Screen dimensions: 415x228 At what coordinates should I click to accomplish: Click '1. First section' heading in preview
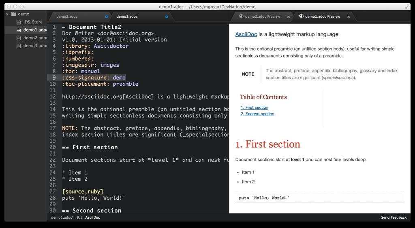pyautogui.click(x=267, y=144)
